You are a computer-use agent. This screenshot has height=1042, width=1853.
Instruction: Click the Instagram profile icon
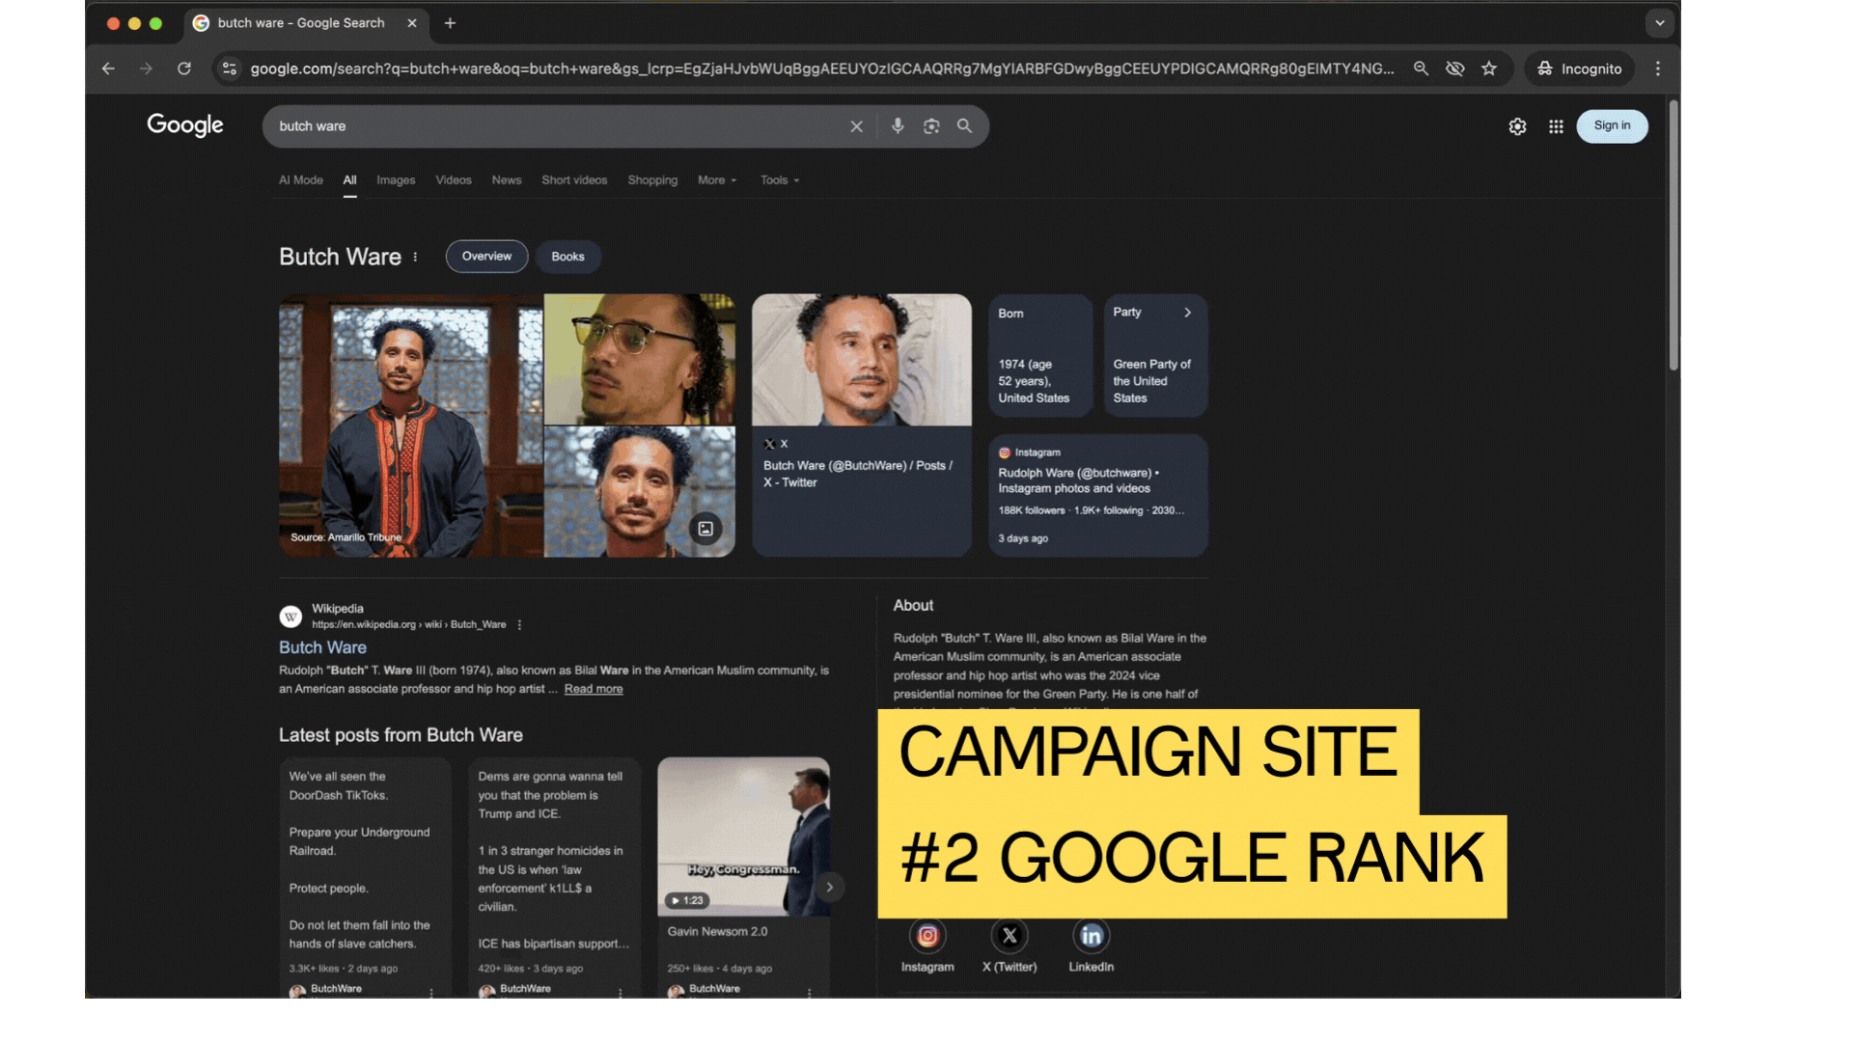[x=927, y=936]
